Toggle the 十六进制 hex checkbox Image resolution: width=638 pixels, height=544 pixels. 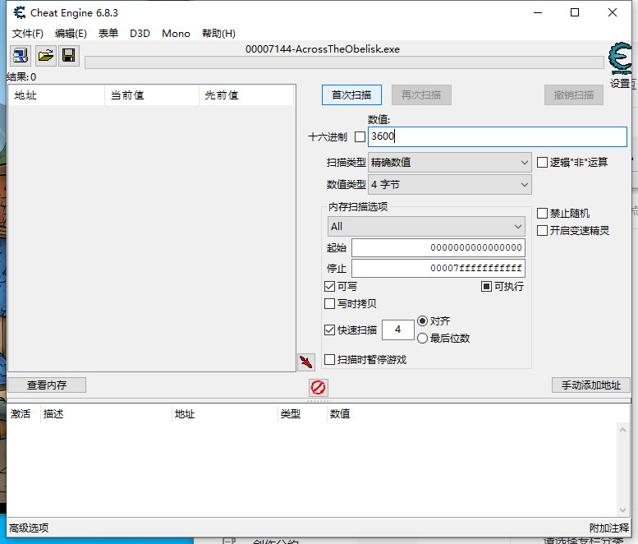pyautogui.click(x=360, y=136)
